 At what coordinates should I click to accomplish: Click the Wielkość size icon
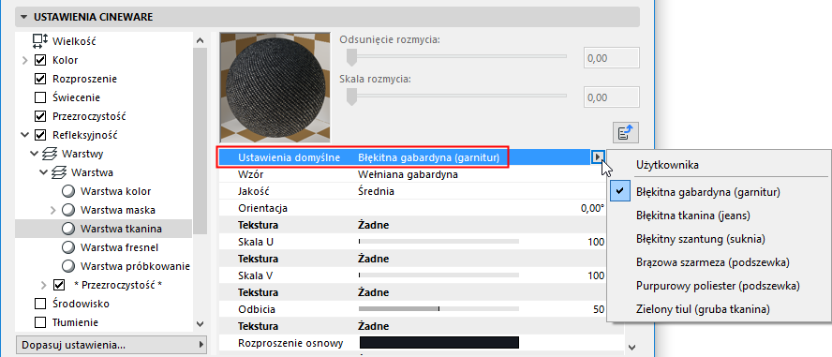[40, 41]
